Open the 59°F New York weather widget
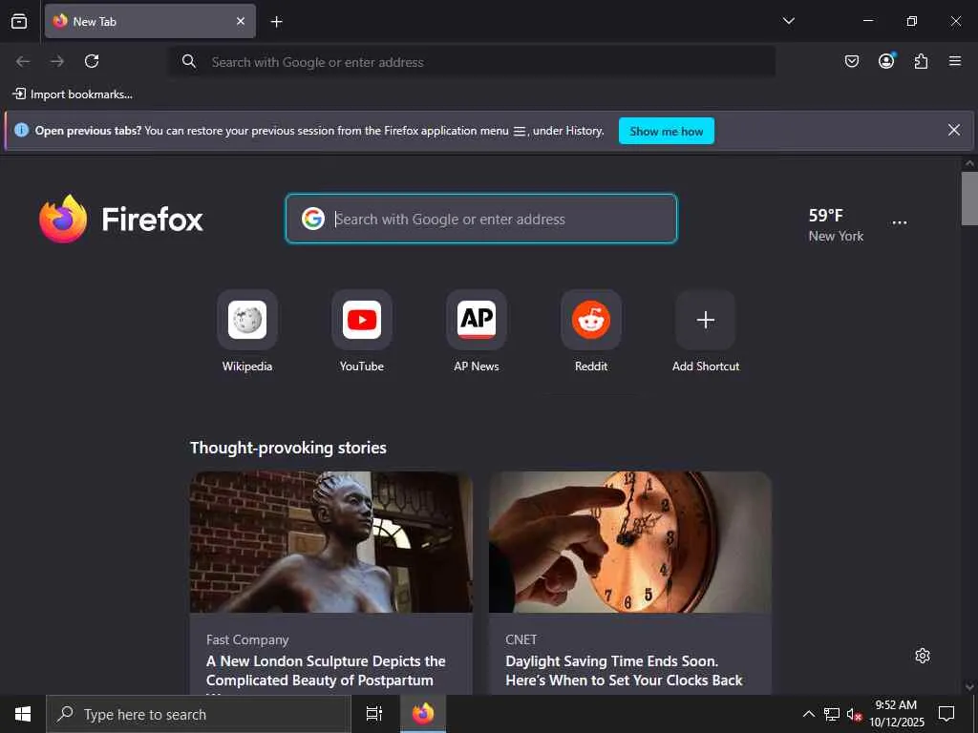The image size is (978, 733). 836,225
